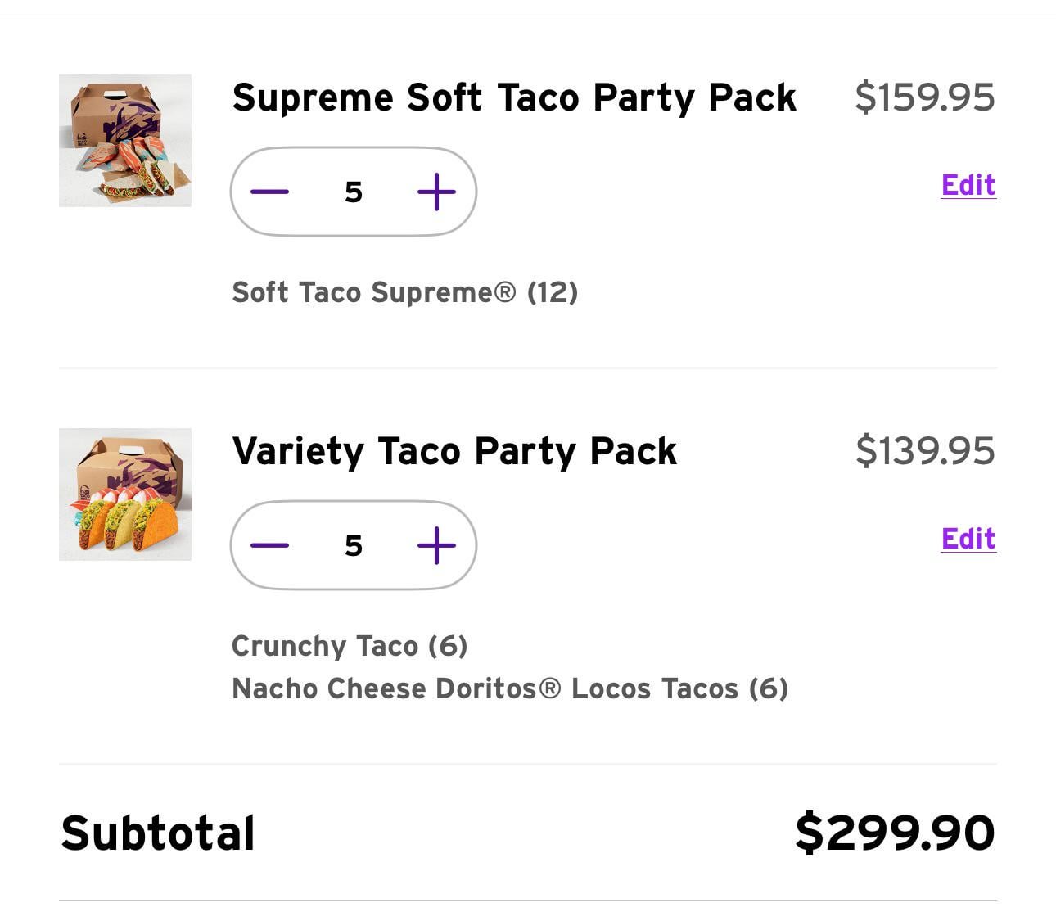Screen dimensions: 1056x921
Task: Click the Supreme Soft Taco Party Pack title
Action: [x=513, y=97]
